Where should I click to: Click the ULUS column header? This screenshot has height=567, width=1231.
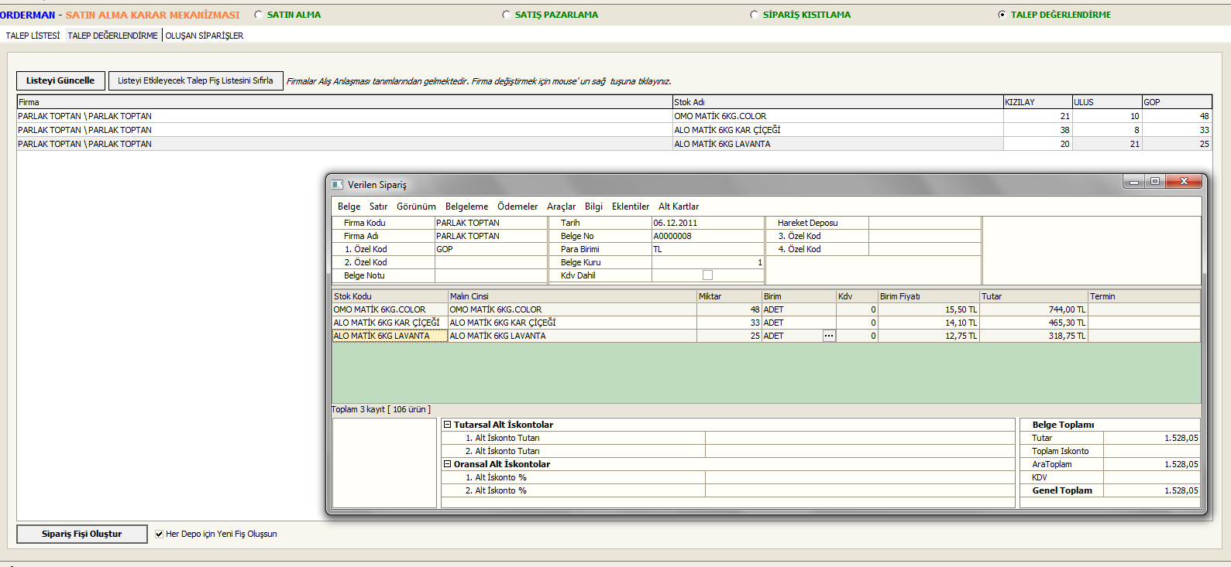[x=1107, y=102]
